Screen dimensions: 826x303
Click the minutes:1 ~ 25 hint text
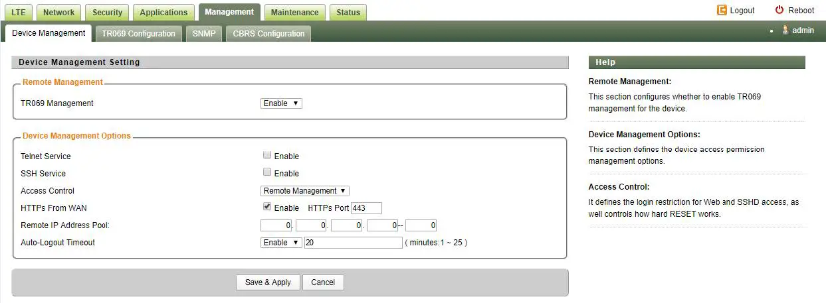tap(437, 243)
